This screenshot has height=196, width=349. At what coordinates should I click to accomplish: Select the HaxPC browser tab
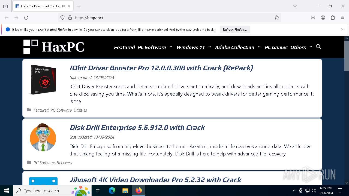(43, 6)
